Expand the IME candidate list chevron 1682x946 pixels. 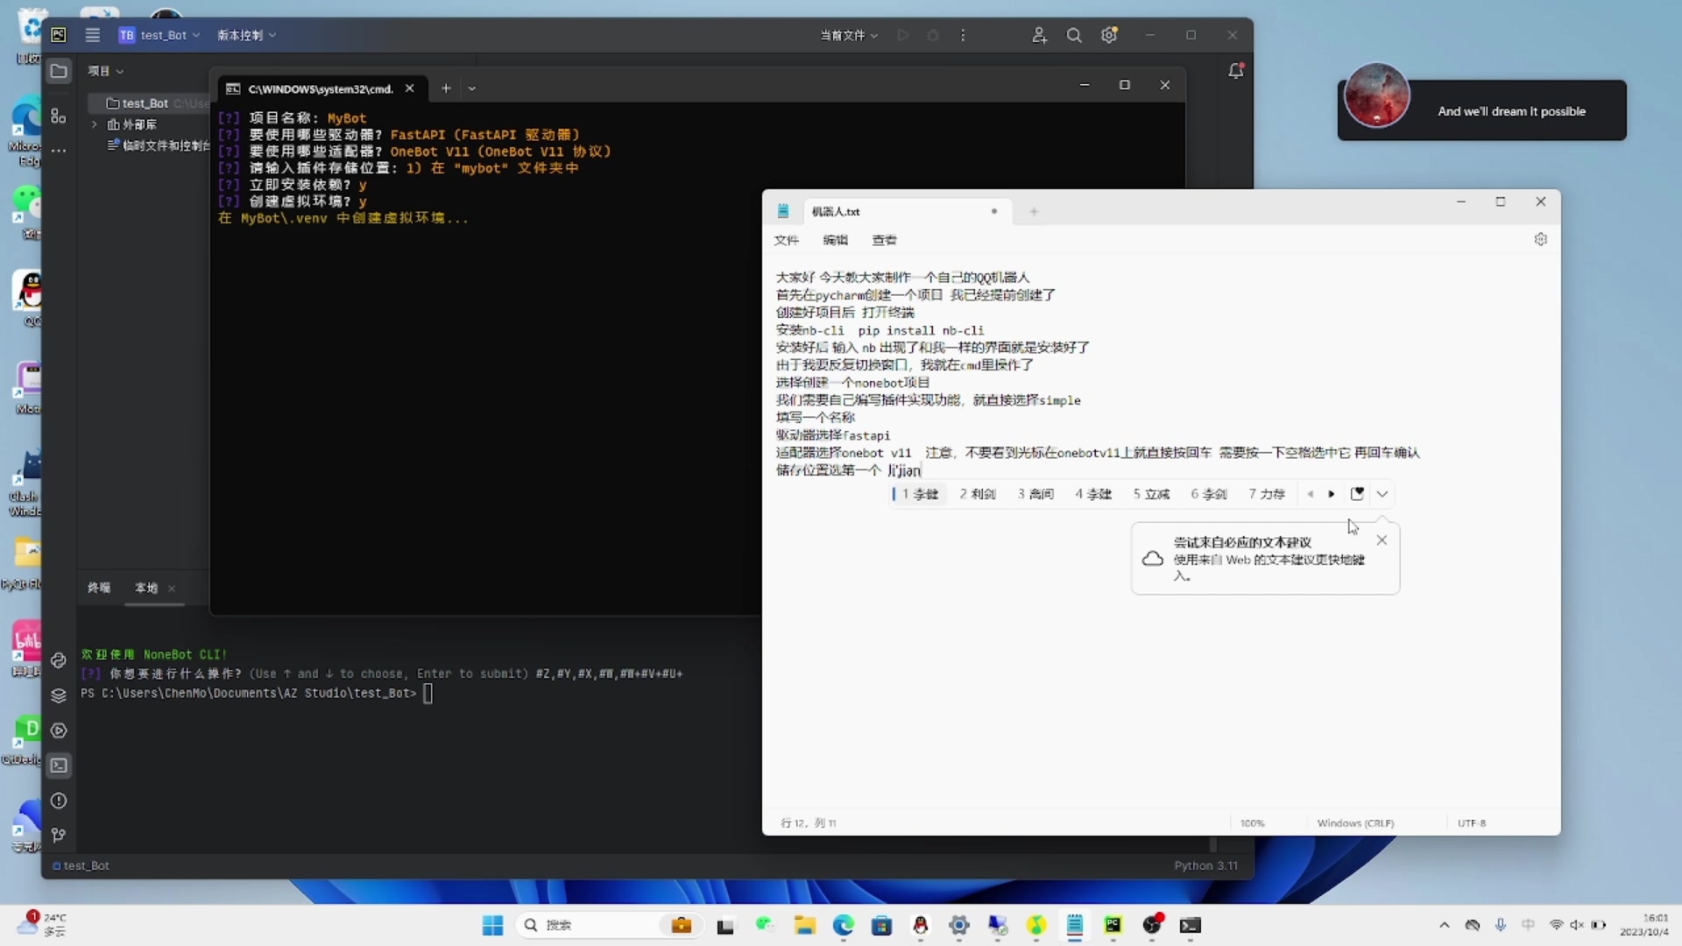1382,494
